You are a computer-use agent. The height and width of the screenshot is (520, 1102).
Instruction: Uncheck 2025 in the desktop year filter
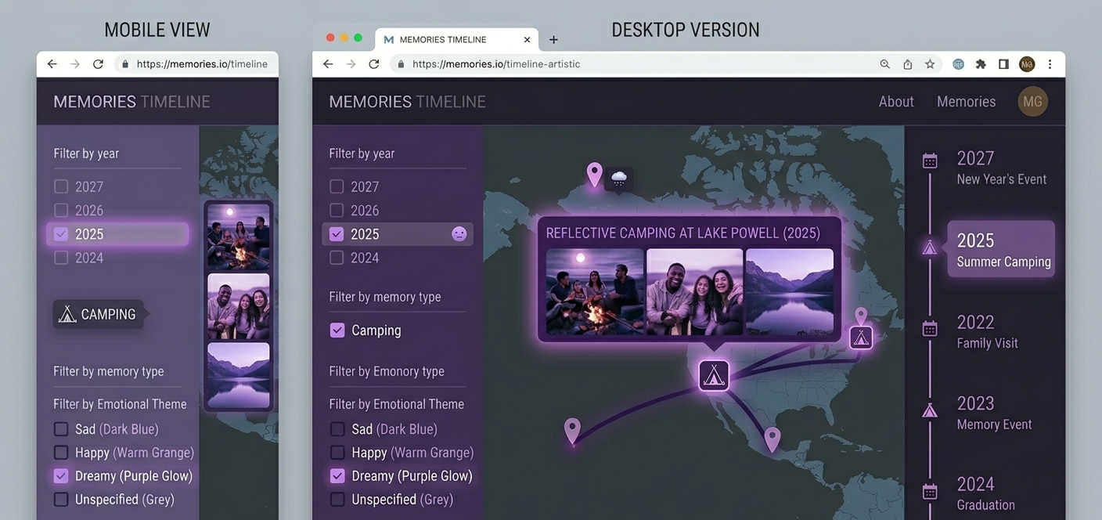tap(337, 233)
